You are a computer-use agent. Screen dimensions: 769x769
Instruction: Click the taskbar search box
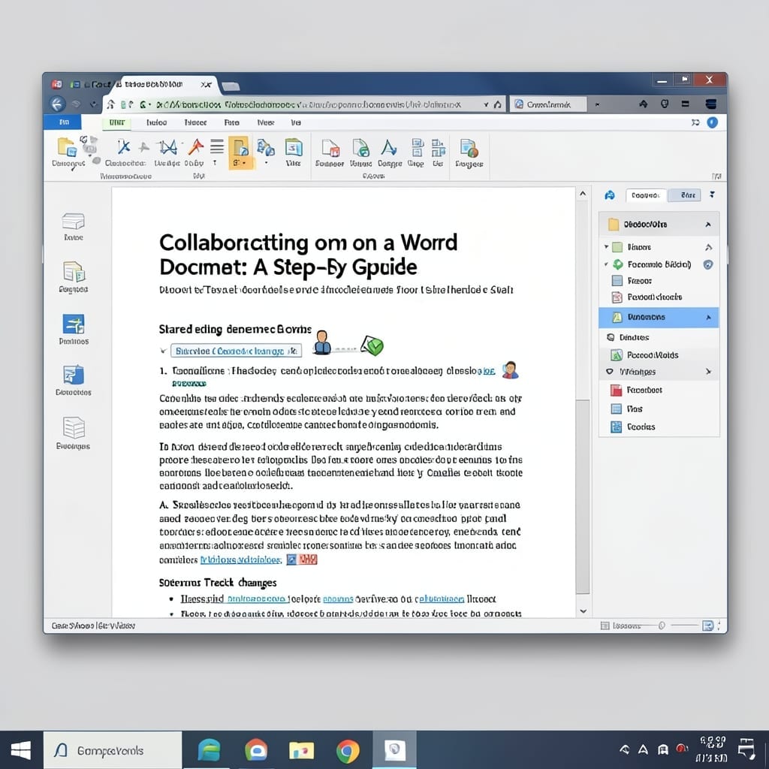pyautogui.click(x=113, y=750)
